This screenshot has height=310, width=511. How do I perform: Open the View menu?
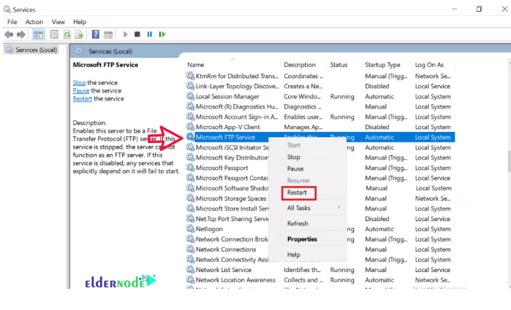click(x=58, y=22)
